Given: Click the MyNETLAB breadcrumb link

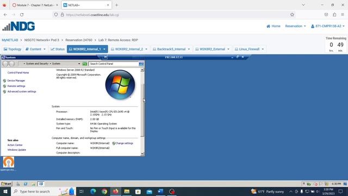Looking at the screenshot, I should point(10,40).
